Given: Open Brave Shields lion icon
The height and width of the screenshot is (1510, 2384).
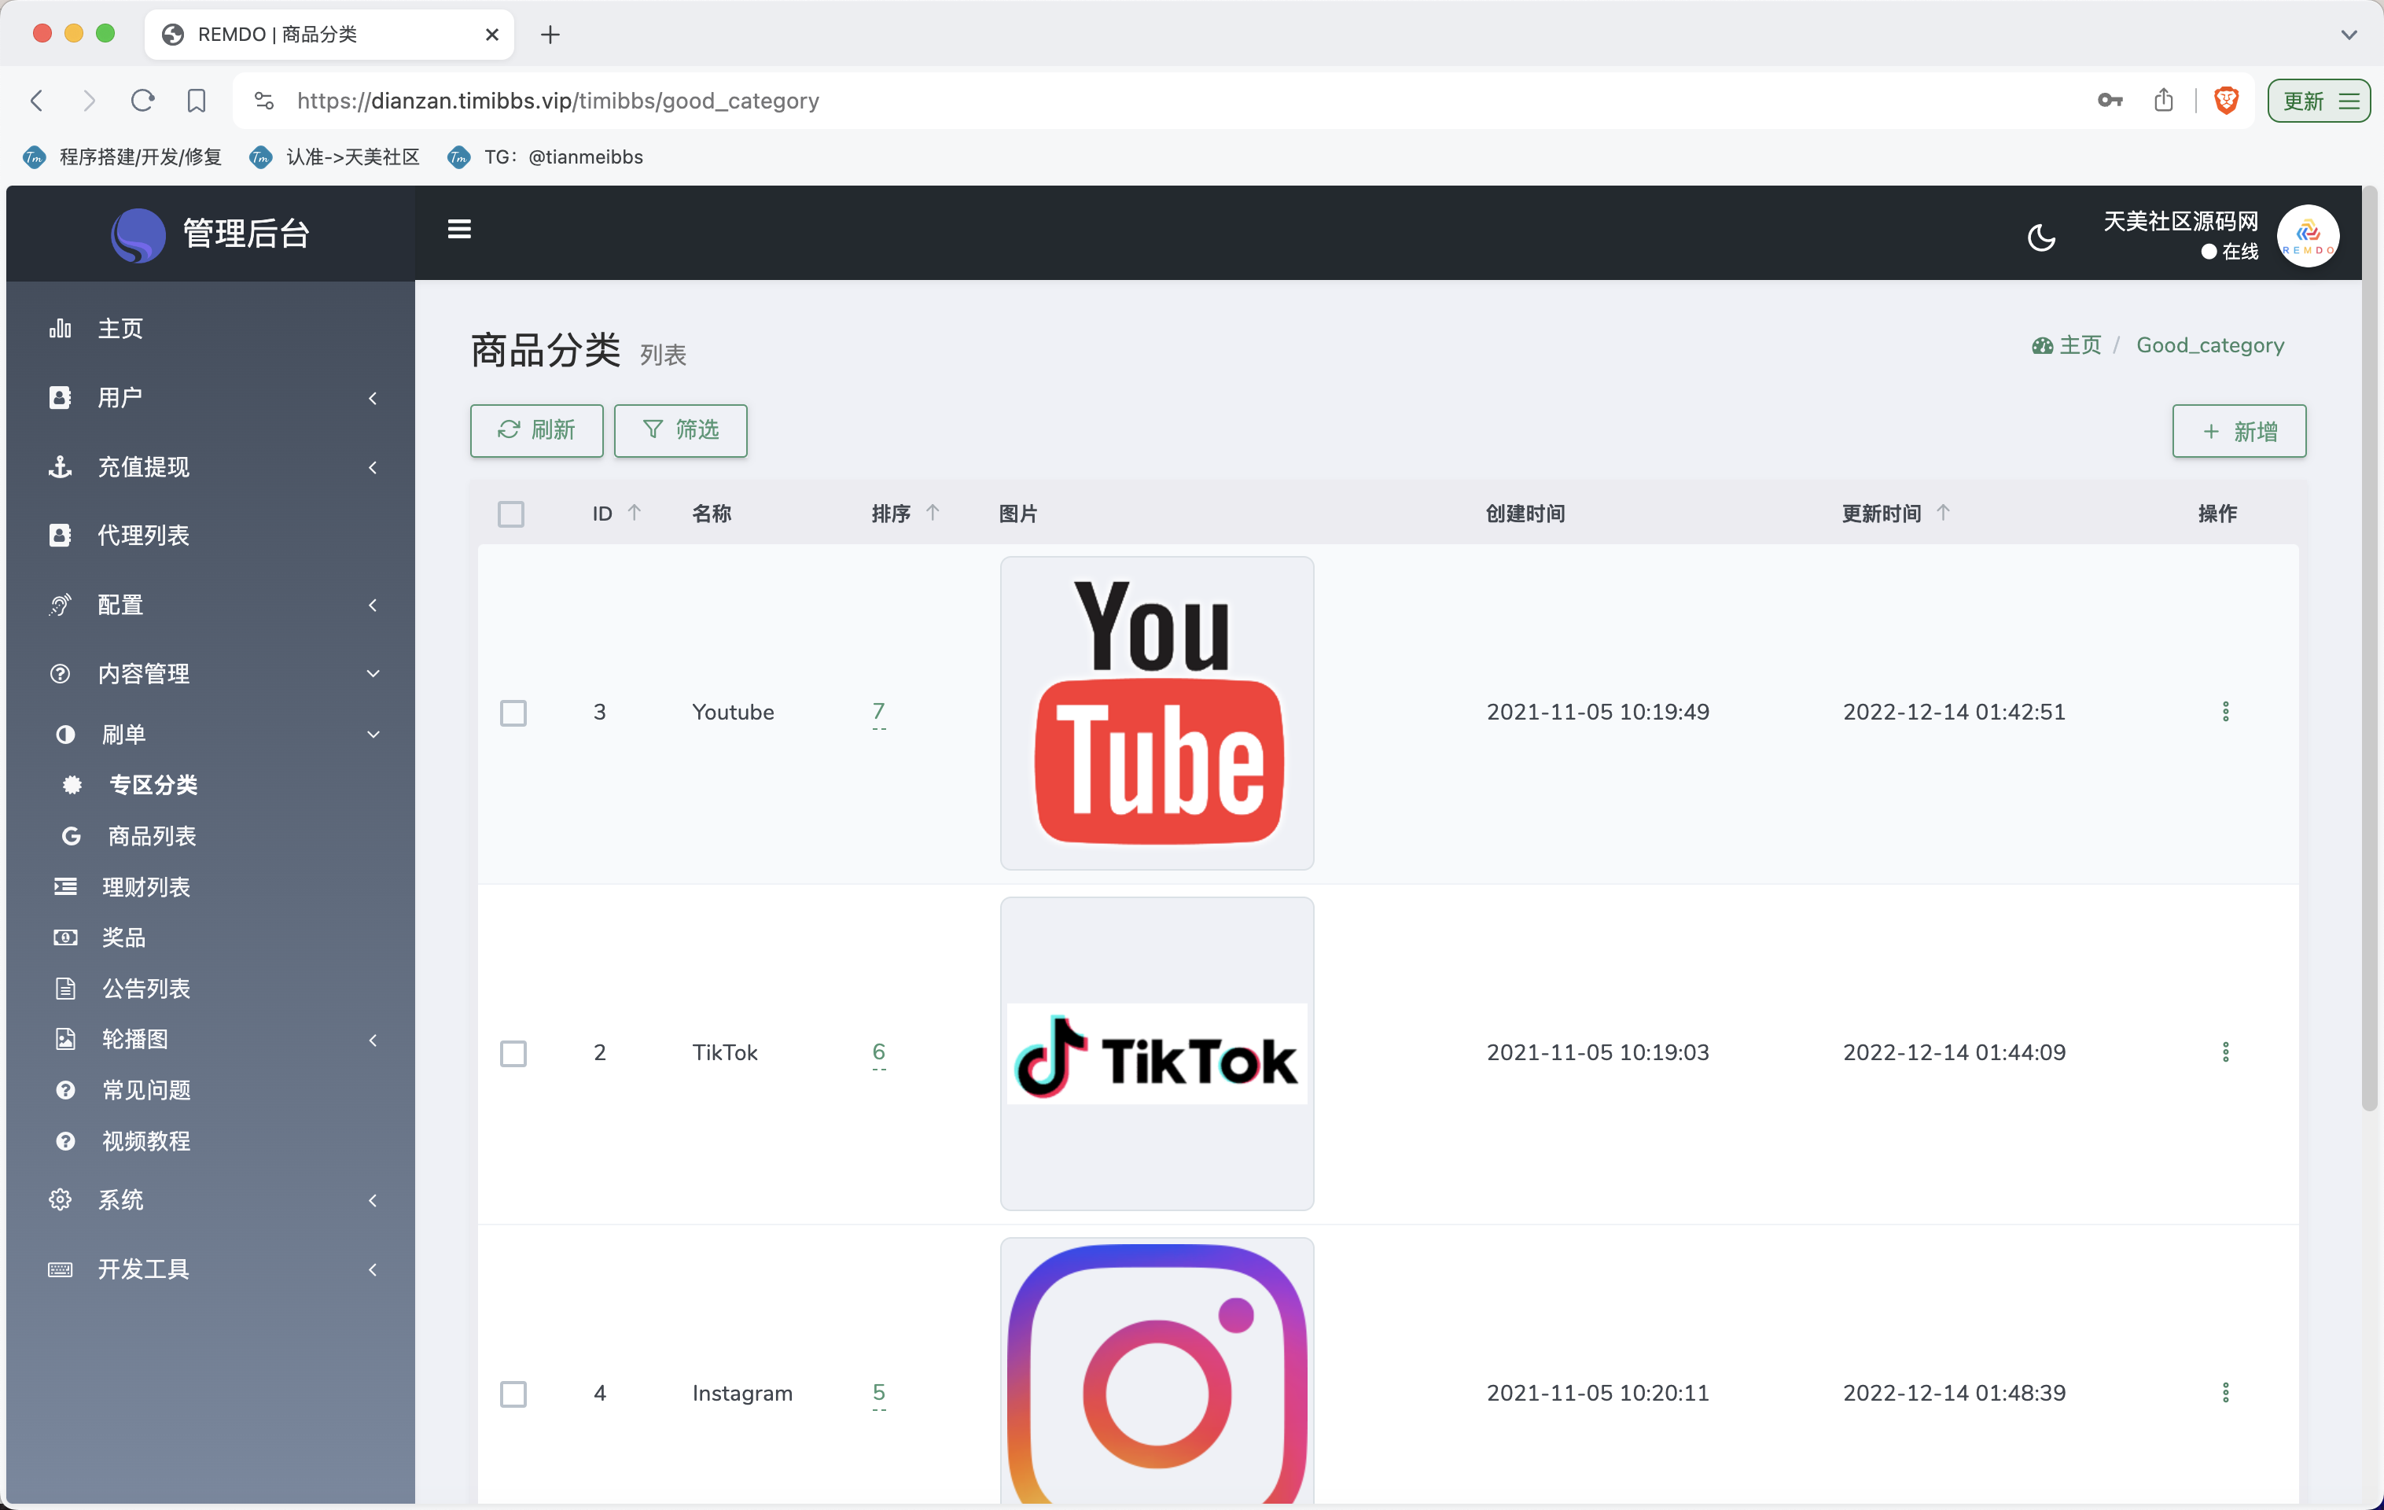Looking at the screenshot, I should click(x=2227, y=101).
